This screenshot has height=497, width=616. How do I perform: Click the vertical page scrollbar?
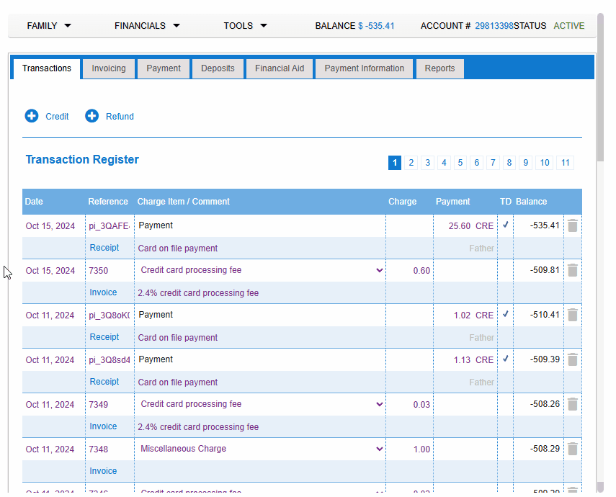click(x=600, y=86)
